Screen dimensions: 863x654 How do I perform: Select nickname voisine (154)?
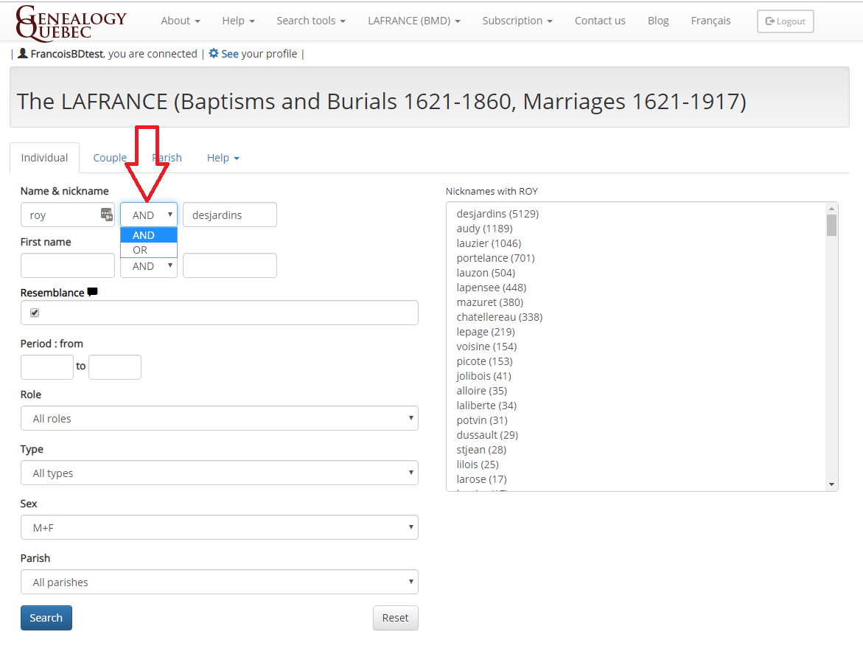486,347
